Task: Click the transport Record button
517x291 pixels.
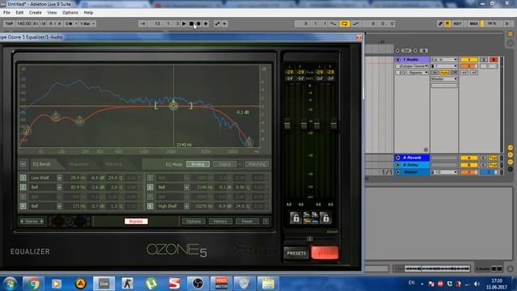Action: click(199, 23)
